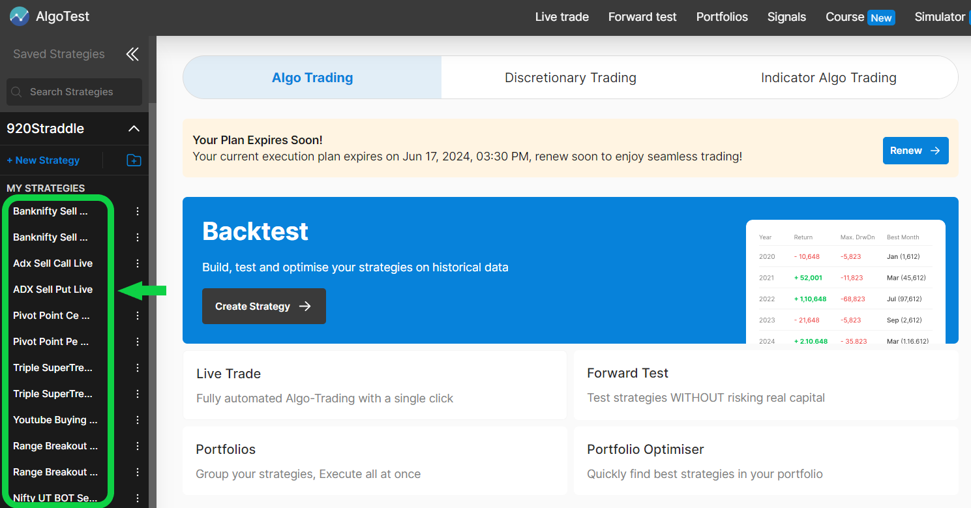Open the Portfolio Optimiser card
This screenshot has width=971, height=508.
(766, 460)
